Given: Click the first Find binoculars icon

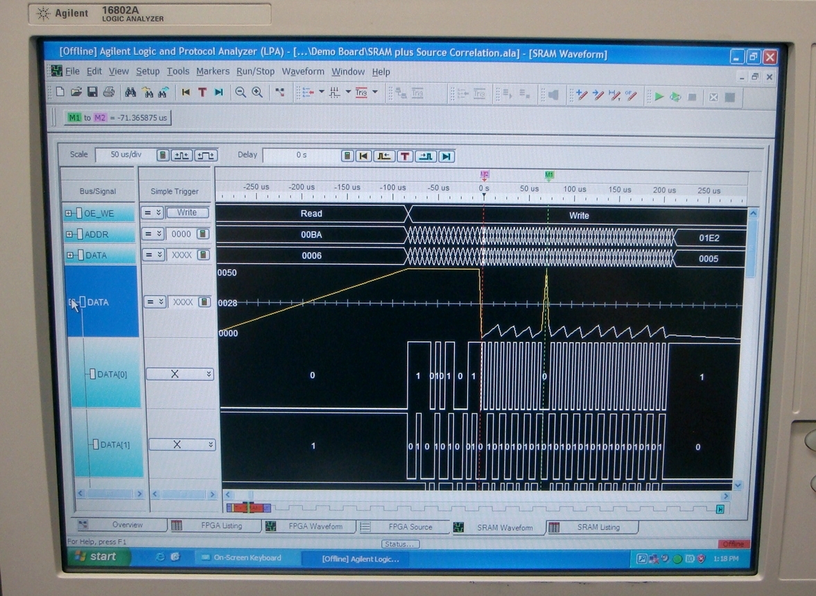Looking at the screenshot, I should coord(130,93).
